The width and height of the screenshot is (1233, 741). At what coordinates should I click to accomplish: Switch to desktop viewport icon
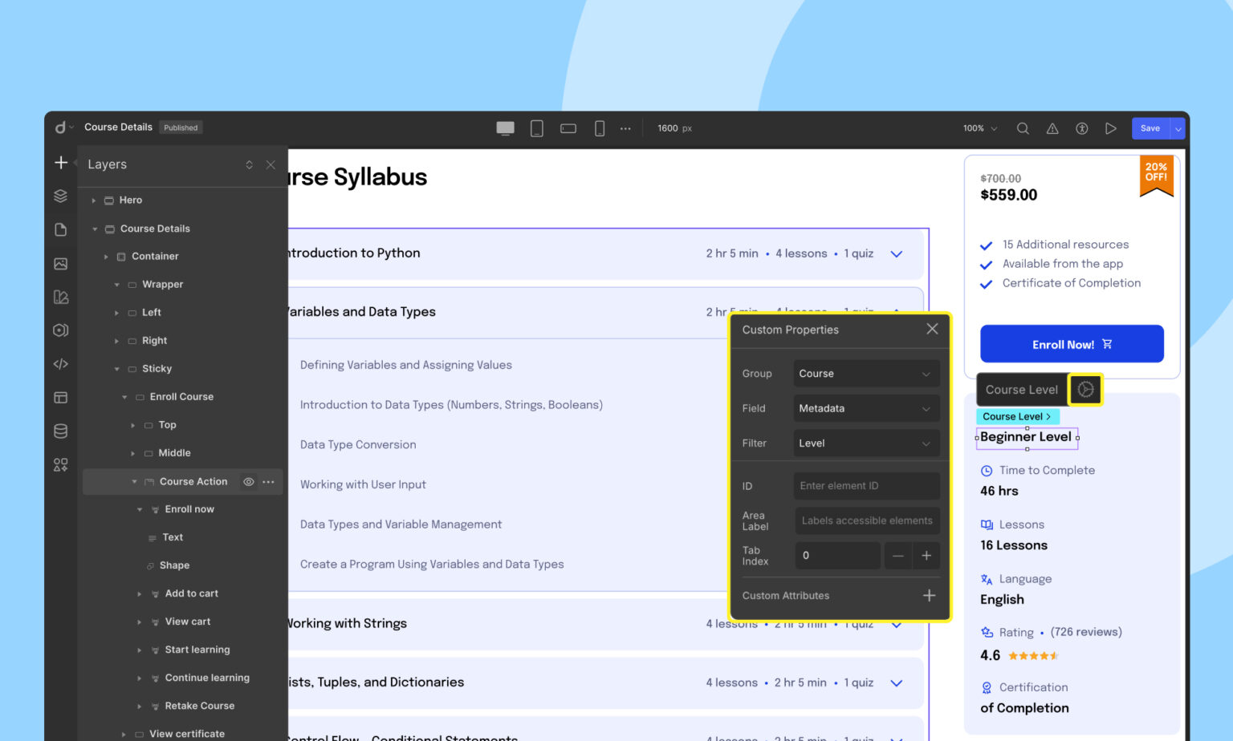[505, 128]
